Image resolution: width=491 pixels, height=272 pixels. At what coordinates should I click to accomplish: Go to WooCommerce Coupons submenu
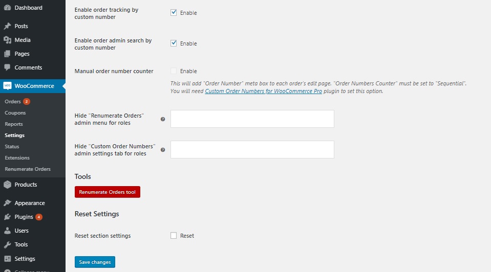[x=15, y=112]
